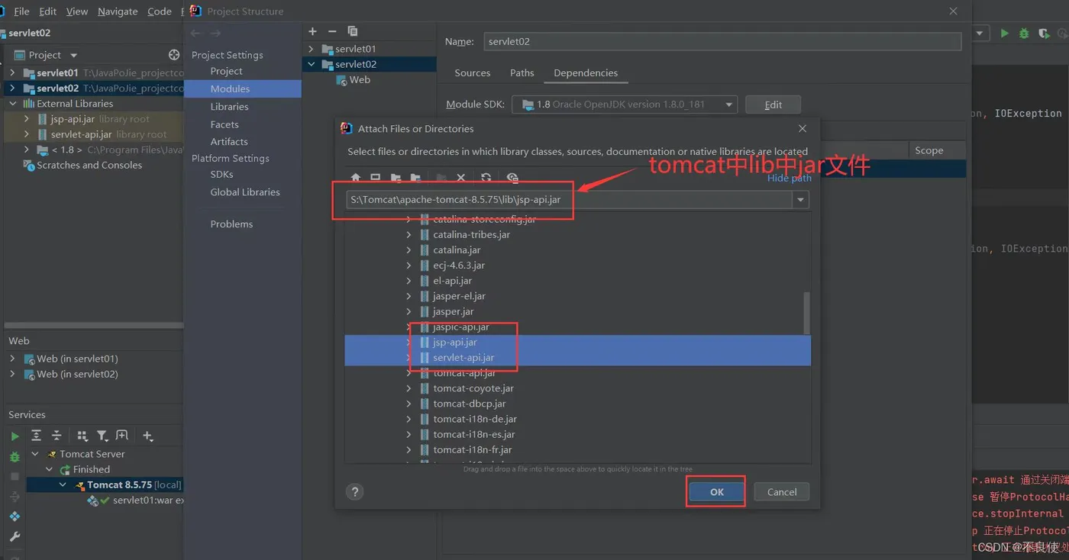Viewport: 1069px width, 560px height.
Task: Open artifacts deploy icon in Services sidebar
Action: (15, 517)
